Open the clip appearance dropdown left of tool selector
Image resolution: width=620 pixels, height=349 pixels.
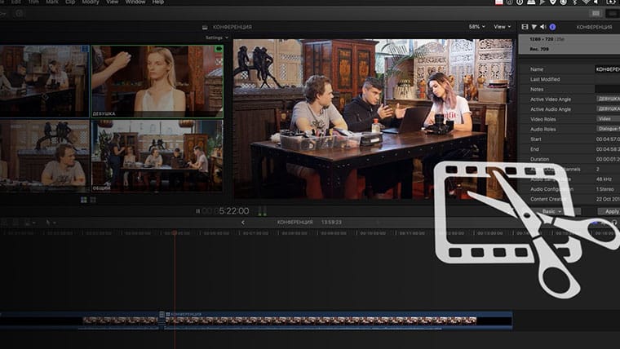[29, 223]
